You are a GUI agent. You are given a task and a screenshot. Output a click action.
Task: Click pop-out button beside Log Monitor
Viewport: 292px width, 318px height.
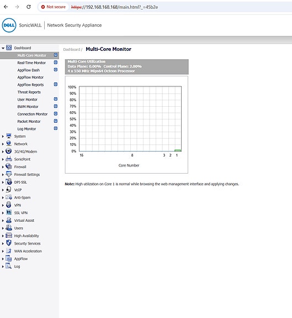(56, 128)
